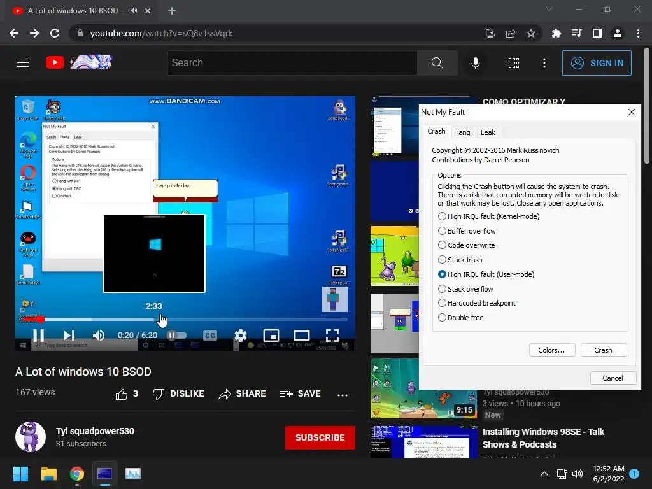Bookmark this page with the star icon
652x489 pixels.
click(x=531, y=33)
